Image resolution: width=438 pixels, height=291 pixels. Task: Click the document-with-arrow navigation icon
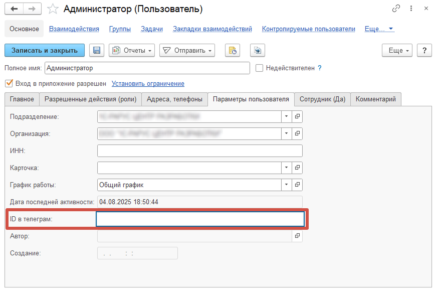pos(257,50)
